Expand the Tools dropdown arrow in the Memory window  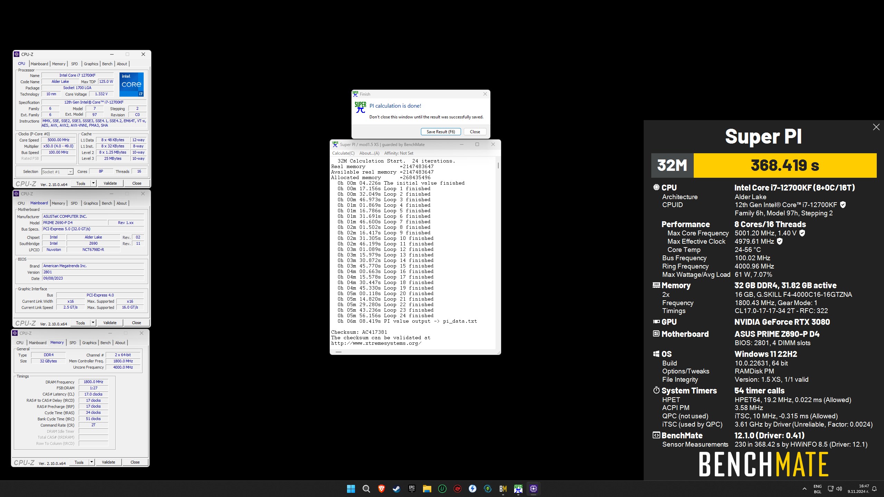point(92,462)
